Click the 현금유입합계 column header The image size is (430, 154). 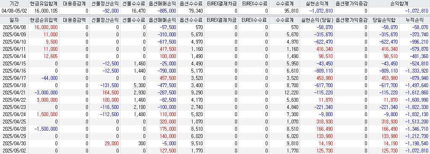43,3
